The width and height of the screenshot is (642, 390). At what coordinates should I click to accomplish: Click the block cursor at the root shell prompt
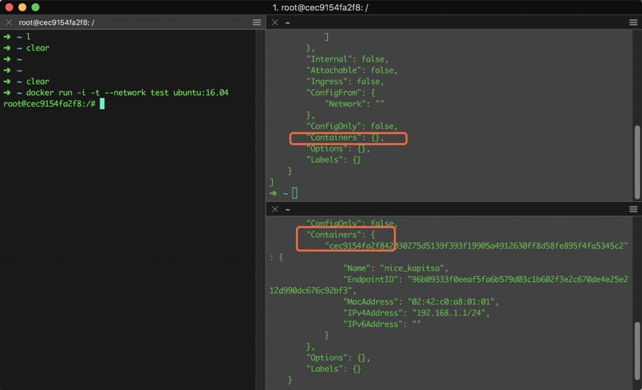[x=100, y=103]
